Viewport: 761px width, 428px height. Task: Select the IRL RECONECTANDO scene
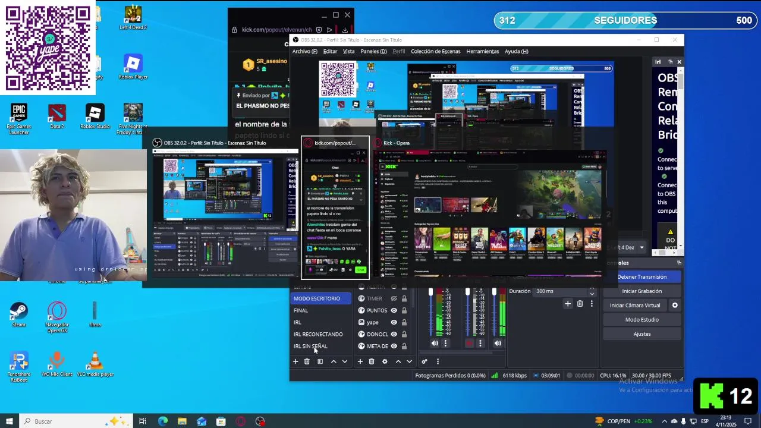pyautogui.click(x=318, y=334)
